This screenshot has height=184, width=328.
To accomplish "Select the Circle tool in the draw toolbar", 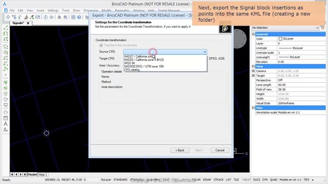I will tap(6, 52).
